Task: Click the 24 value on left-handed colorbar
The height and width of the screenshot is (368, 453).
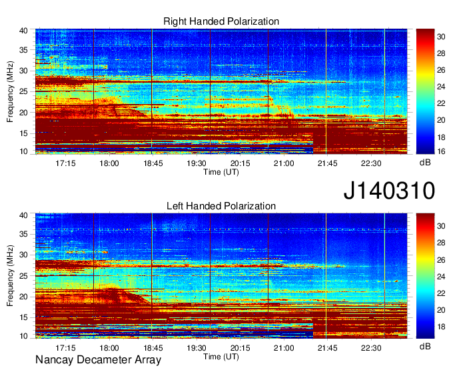Action: (441, 277)
